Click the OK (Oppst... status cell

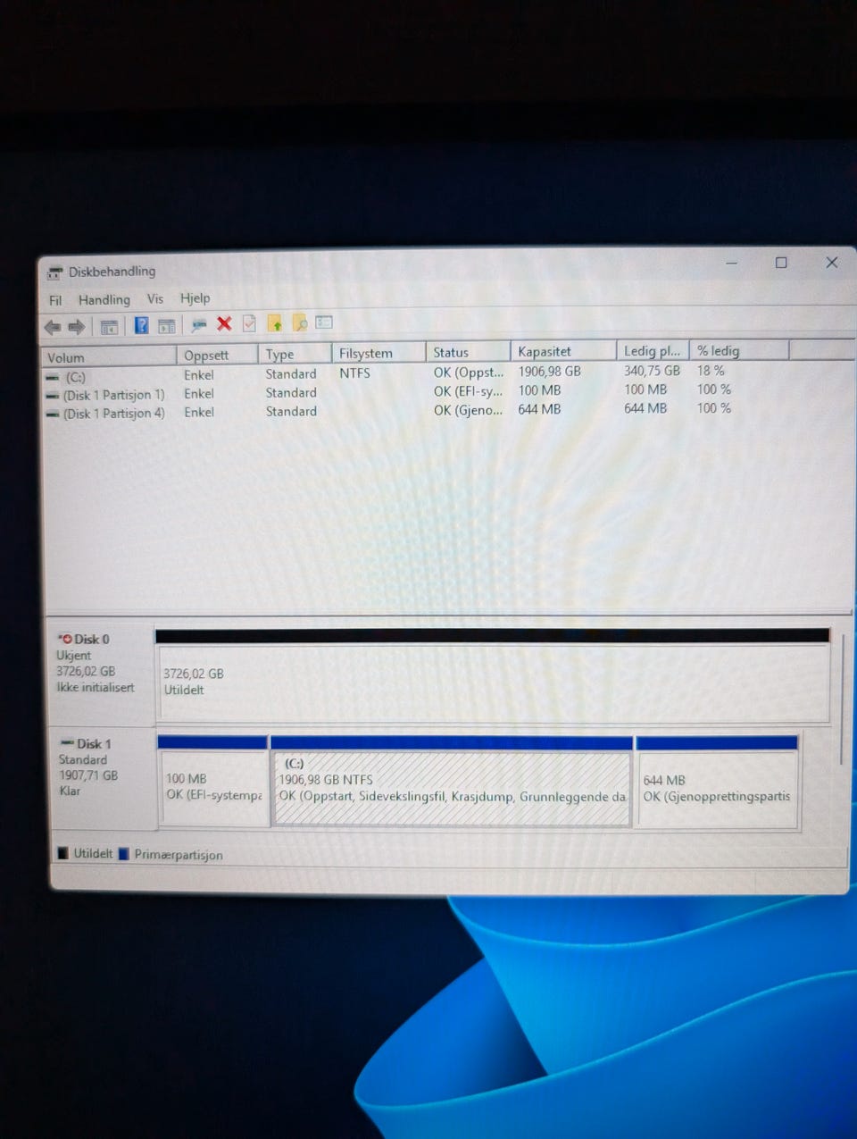tap(469, 372)
